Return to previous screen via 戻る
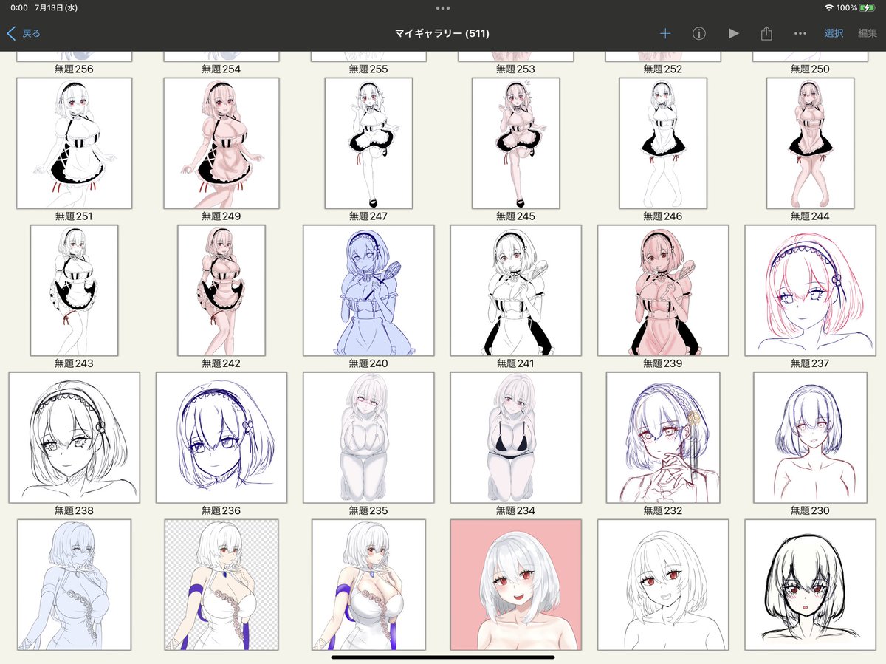This screenshot has width=886, height=664. click(x=30, y=33)
